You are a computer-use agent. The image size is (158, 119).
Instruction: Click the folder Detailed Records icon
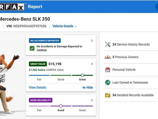tap(107, 95)
